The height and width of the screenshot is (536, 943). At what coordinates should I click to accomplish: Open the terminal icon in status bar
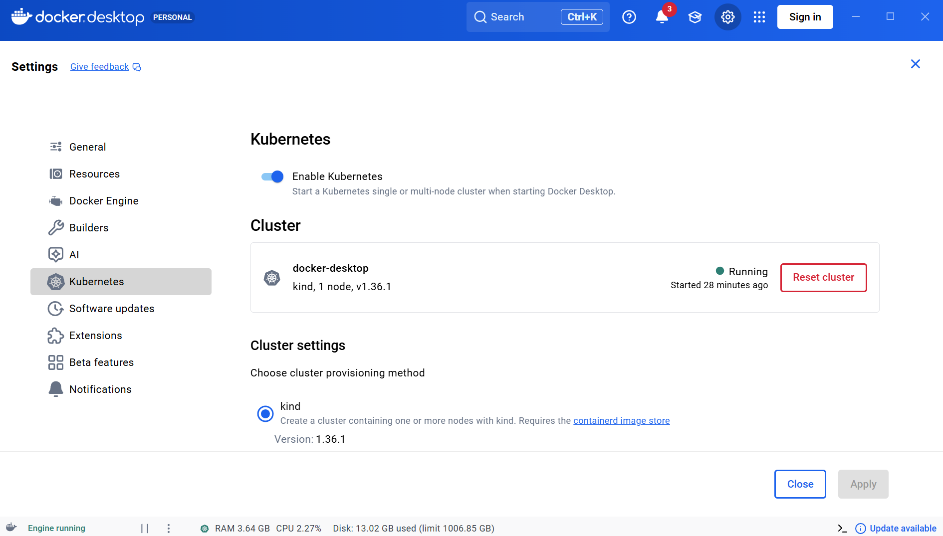click(842, 528)
